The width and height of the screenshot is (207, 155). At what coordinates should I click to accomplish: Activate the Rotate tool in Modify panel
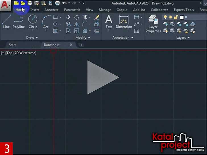[x=76, y=17]
